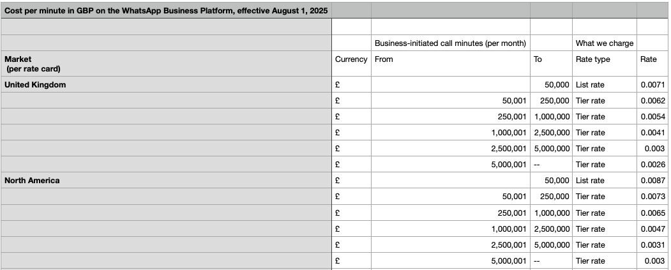Click the rate cell showing 0.0047
Image resolution: width=671 pixels, height=270 pixels.
652,229
